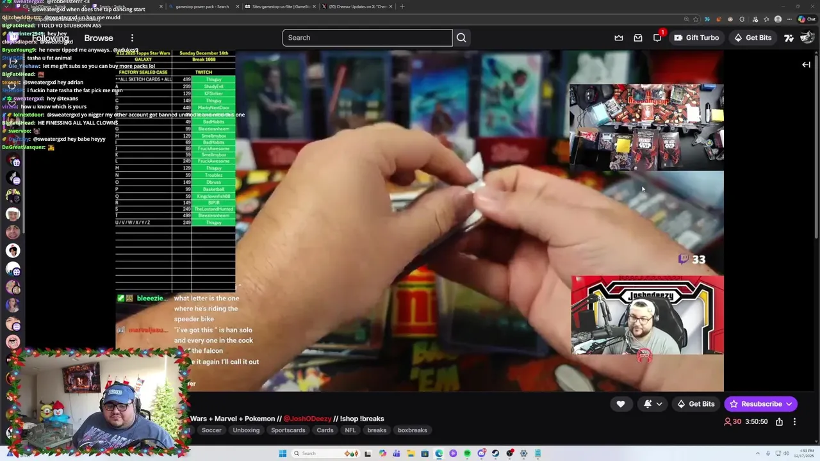Open the three-dot more menu beside Browse
820x461 pixels.
(132, 38)
